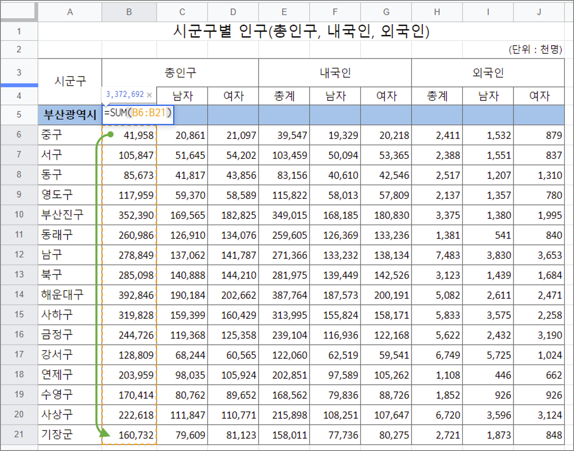Click the 중구 row label

click(70, 135)
